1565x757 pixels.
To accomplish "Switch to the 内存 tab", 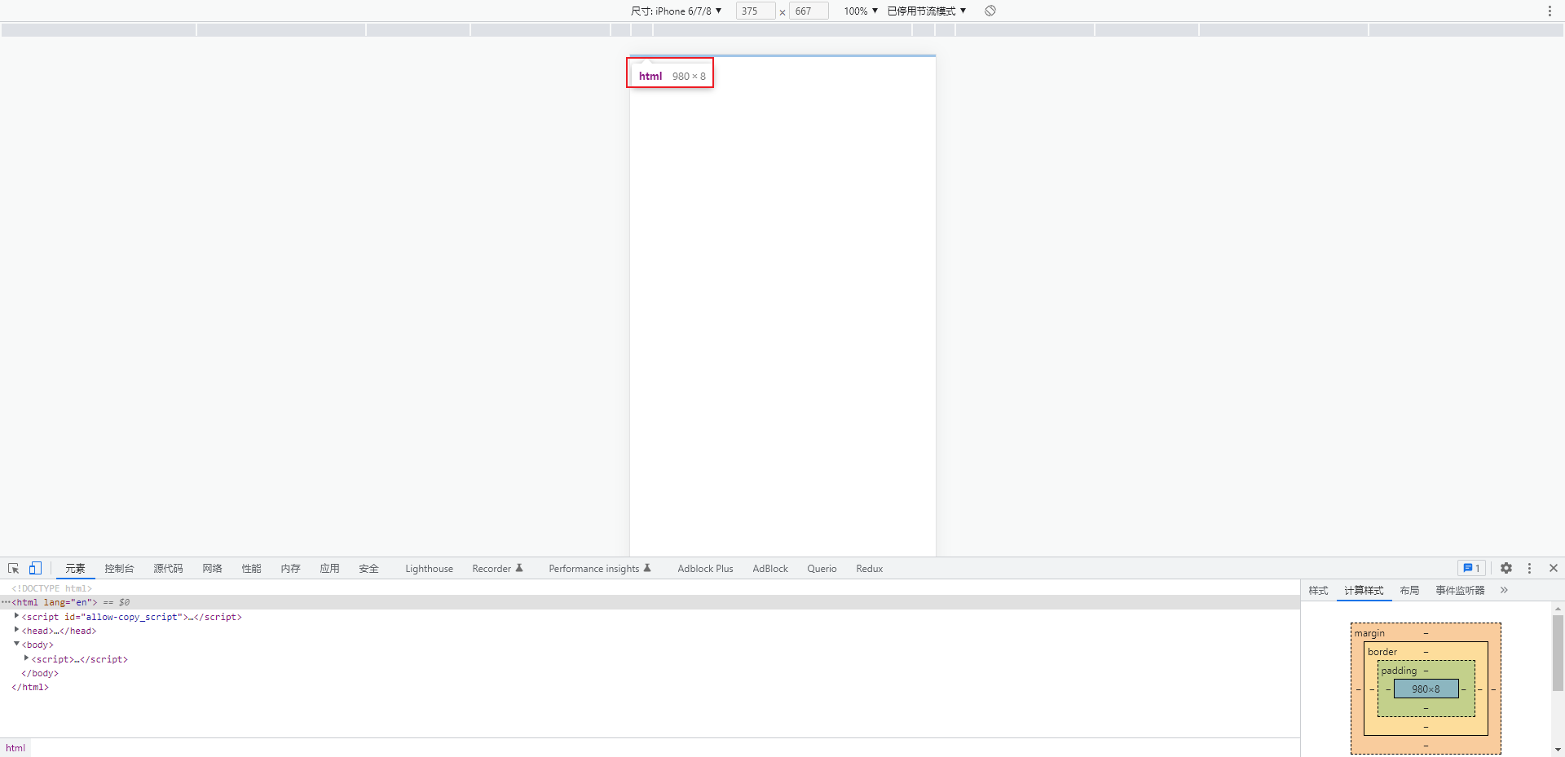I will (x=290, y=569).
